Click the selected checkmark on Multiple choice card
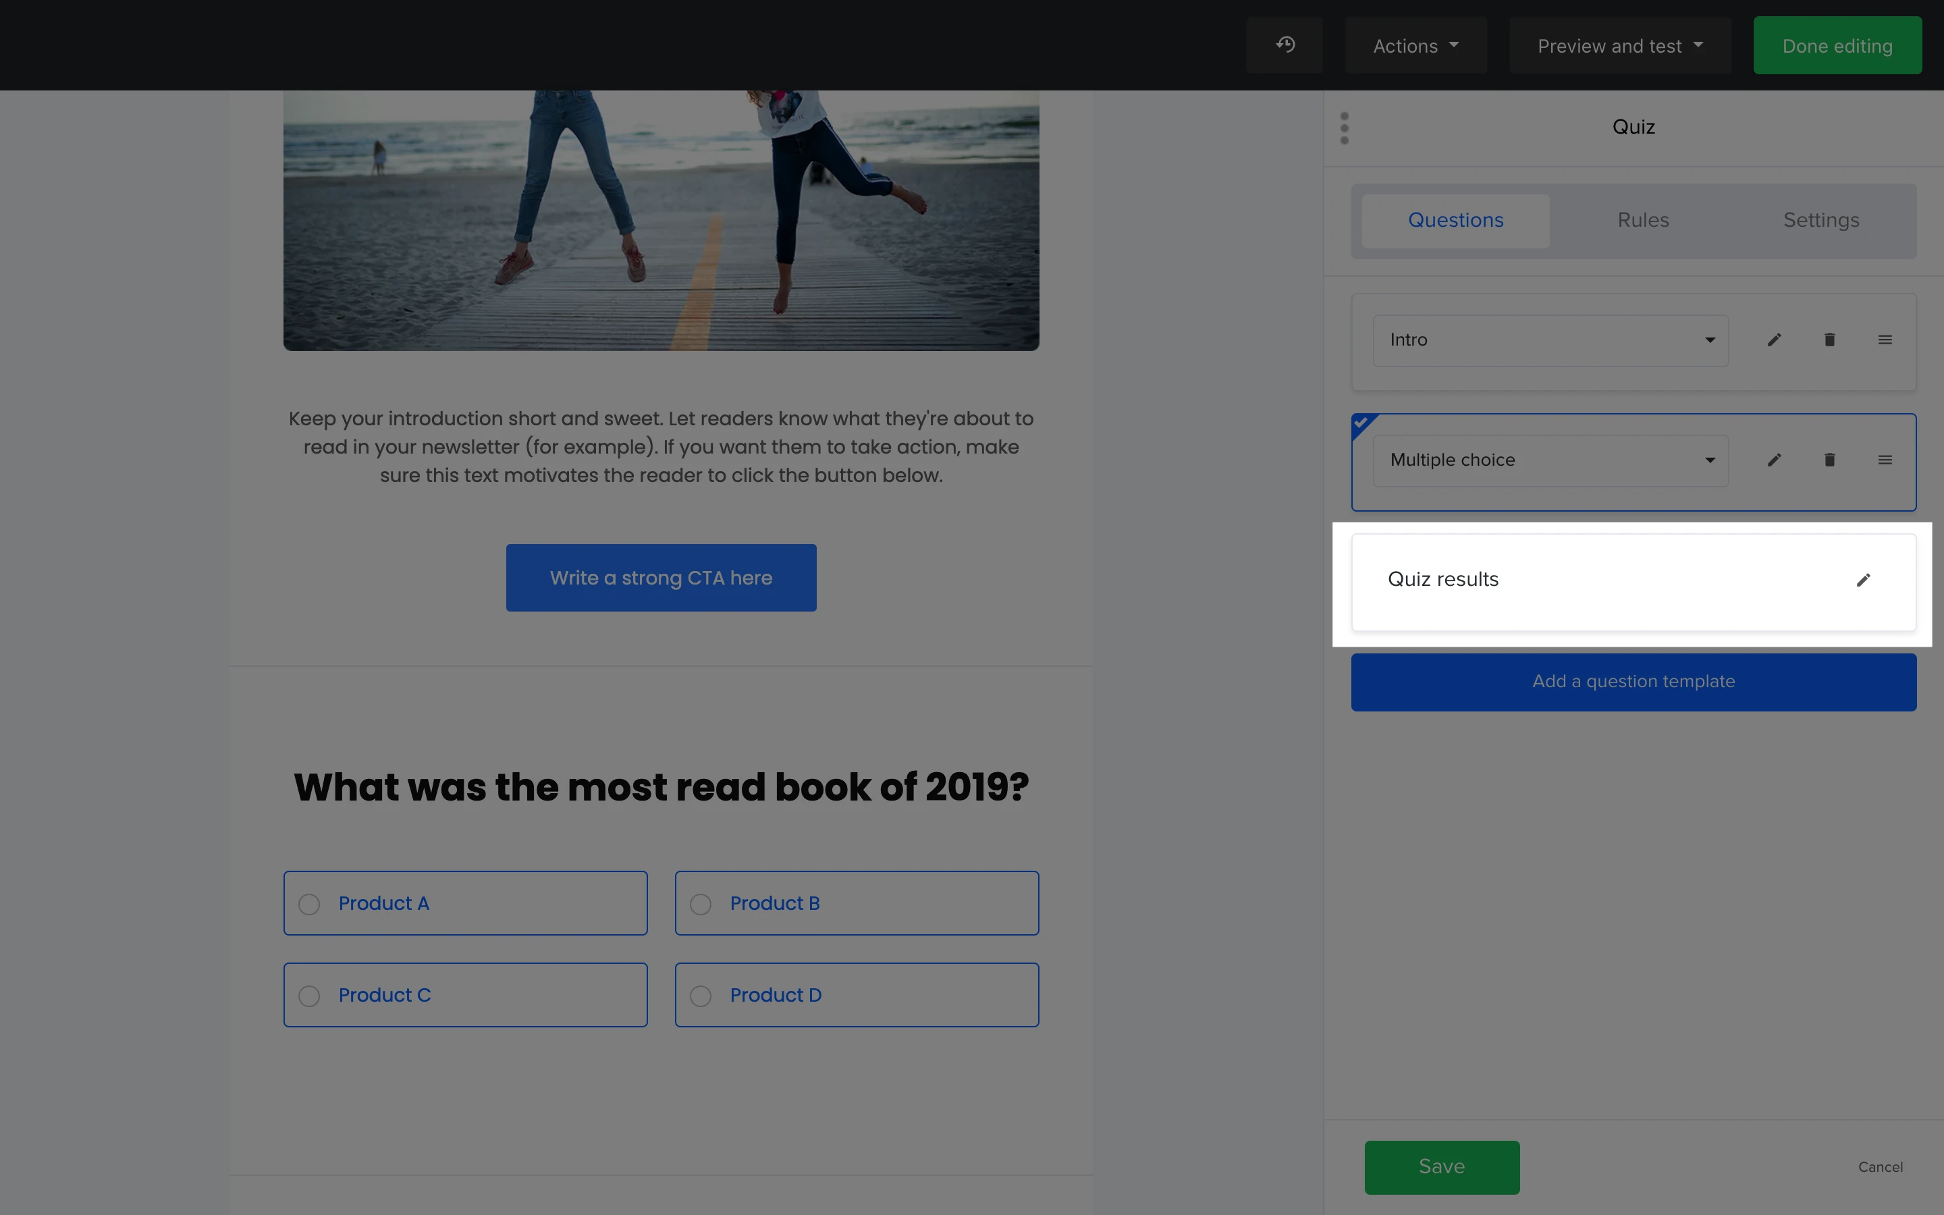Viewport: 1944px width, 1215px height. pos(1361,423)
